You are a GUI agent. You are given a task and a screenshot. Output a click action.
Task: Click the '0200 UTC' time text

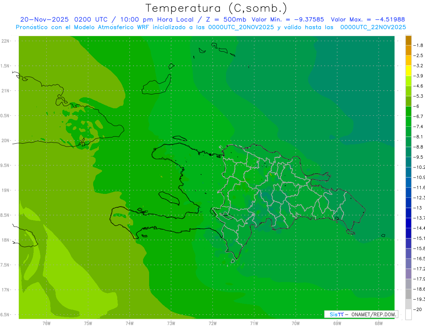pos(91,19)
